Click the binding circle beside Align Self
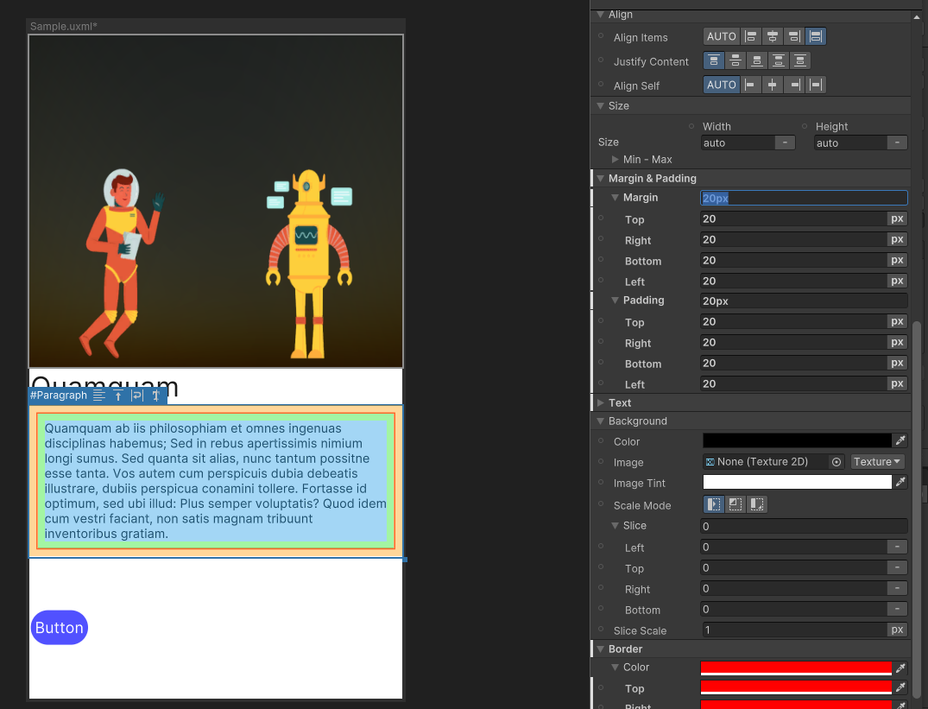The height and width of the screenshot is (709, 928). [601, 84]
